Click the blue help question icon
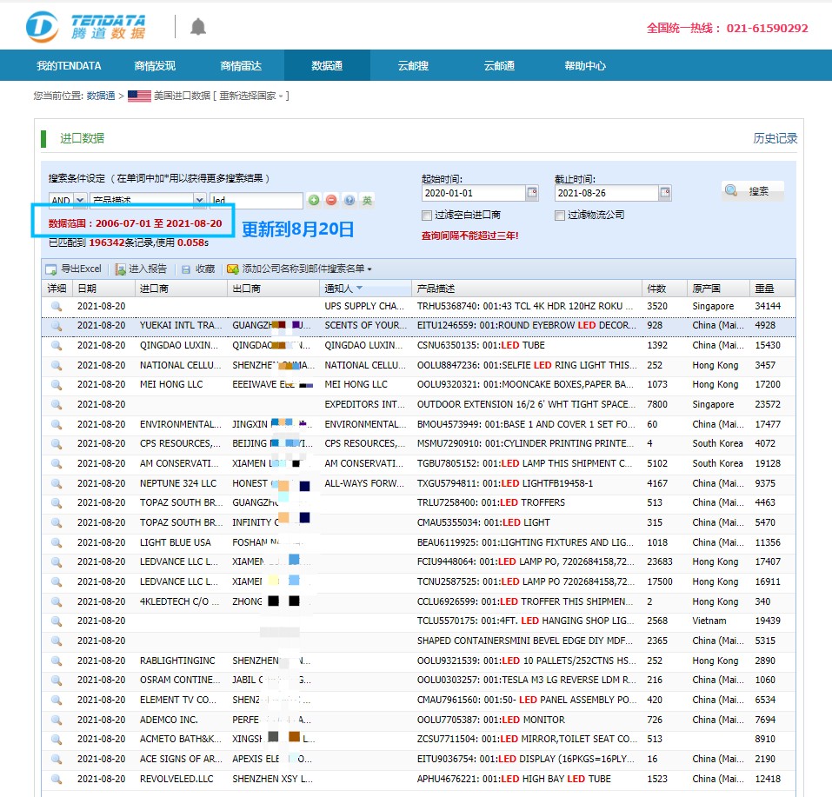 pos(349,200)
